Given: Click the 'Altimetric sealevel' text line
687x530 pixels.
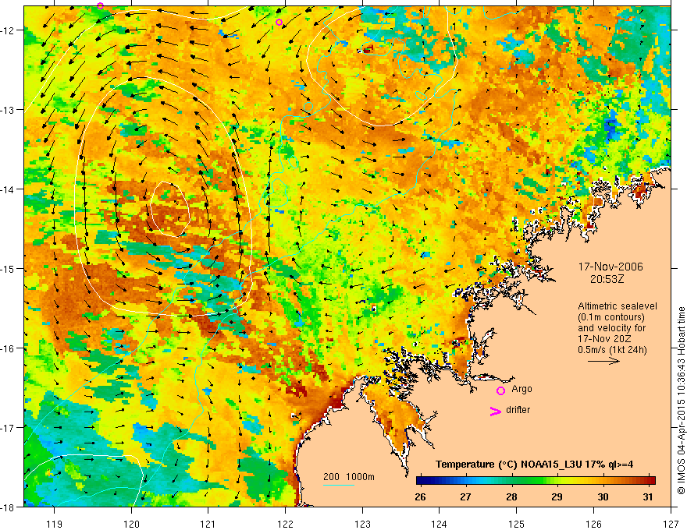Looking at the screenshot, I should pyautogui.click(x=618, y=306).
